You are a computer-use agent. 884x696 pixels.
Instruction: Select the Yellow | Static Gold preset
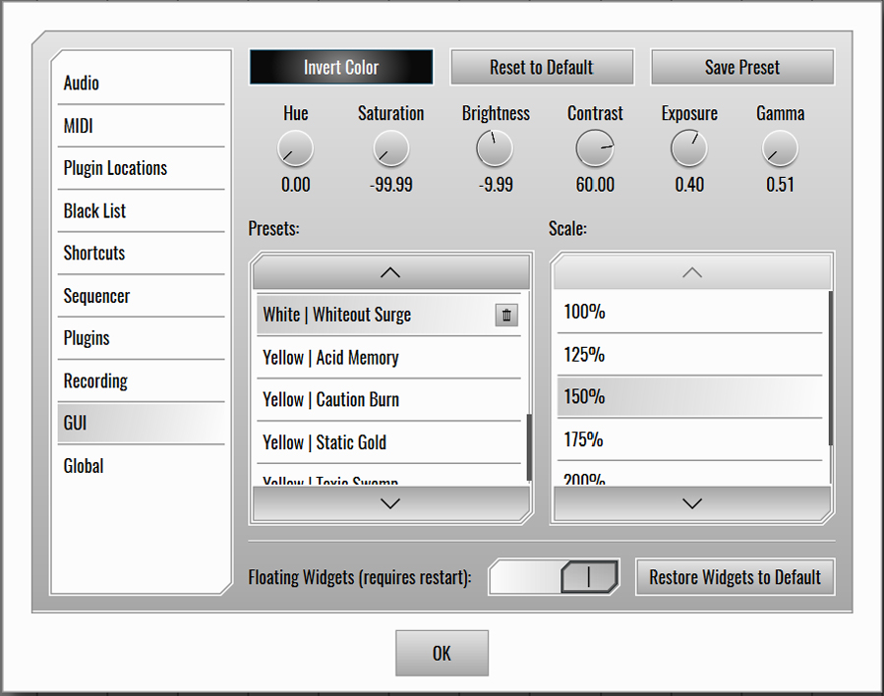(389, 442)
